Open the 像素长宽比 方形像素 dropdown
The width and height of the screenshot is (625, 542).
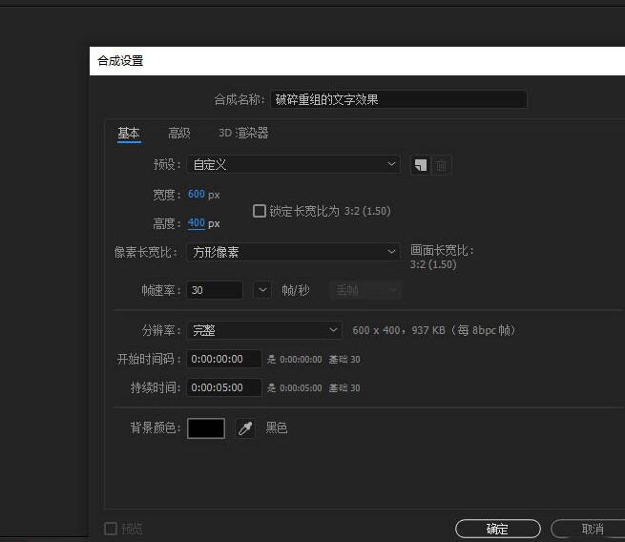293,252
